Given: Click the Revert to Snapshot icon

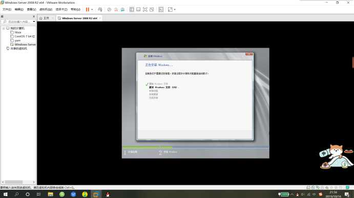Looking at the screenshot, I should 116,10.
